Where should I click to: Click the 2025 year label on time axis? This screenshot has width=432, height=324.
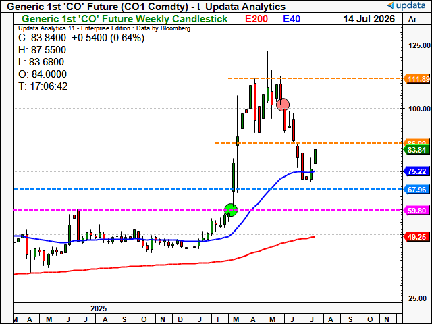click(x=99, y=308)
